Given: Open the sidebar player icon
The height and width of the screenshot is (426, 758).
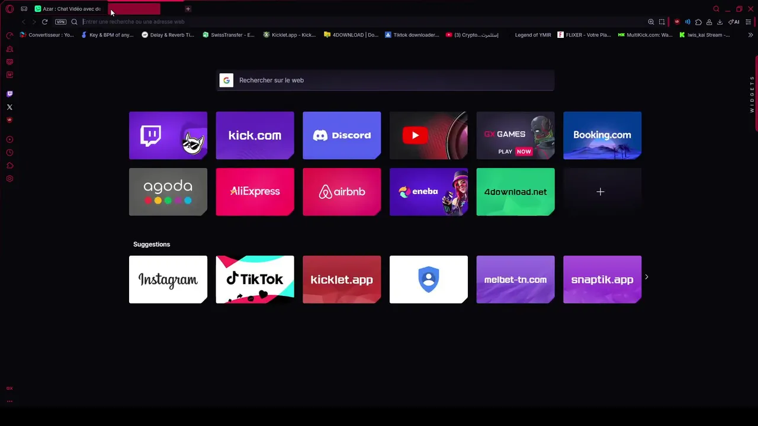Looking at the screenshot, I should point(9,140).
